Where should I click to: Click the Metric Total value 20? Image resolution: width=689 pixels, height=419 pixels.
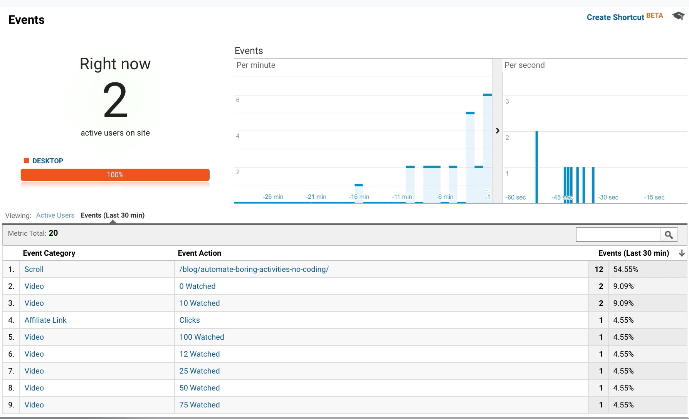(53, 233)
